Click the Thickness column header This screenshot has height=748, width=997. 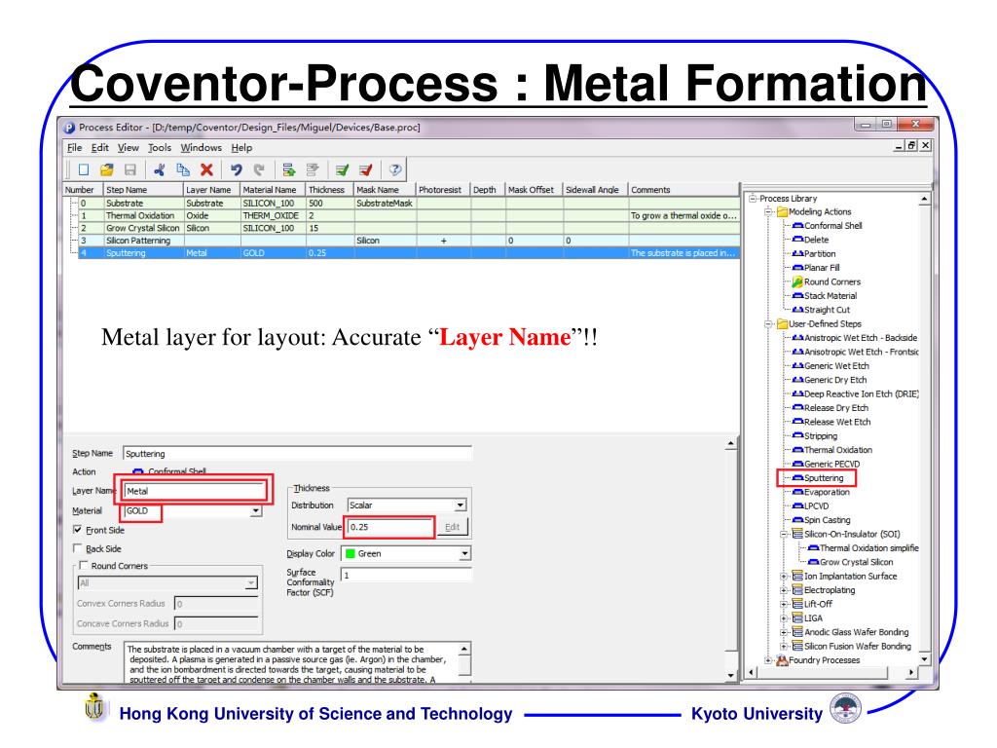tap(329, 190)
